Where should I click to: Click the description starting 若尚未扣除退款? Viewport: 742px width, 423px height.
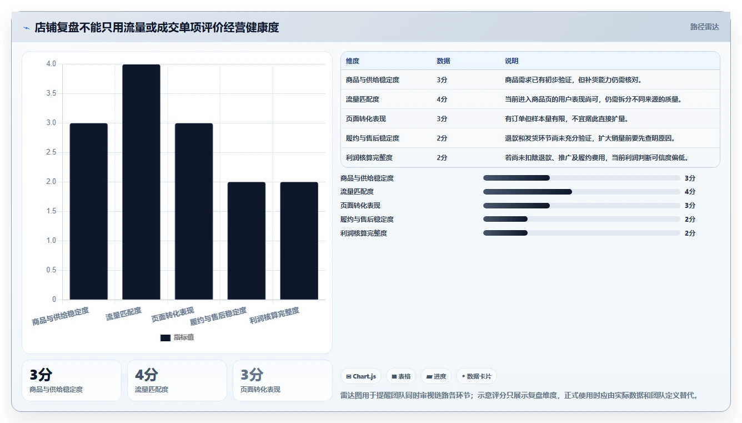[597, 158]
